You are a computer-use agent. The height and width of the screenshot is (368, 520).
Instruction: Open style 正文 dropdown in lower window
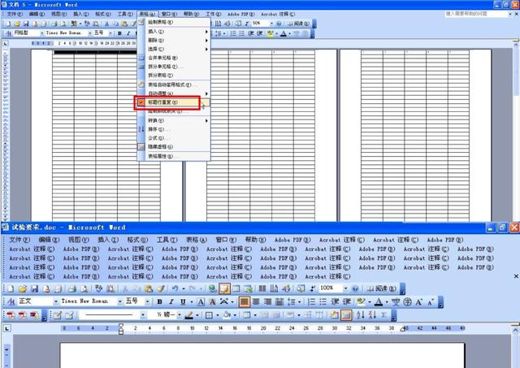[55, 301]
